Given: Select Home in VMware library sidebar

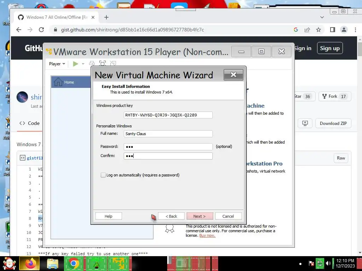Looking at the screenshot, I should pyautogui.click(x=71, y=82).
